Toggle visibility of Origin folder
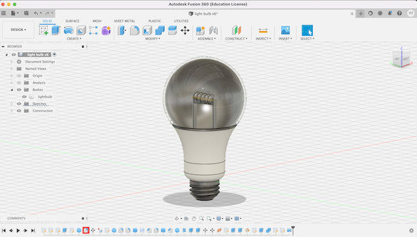 click(19, 76)
